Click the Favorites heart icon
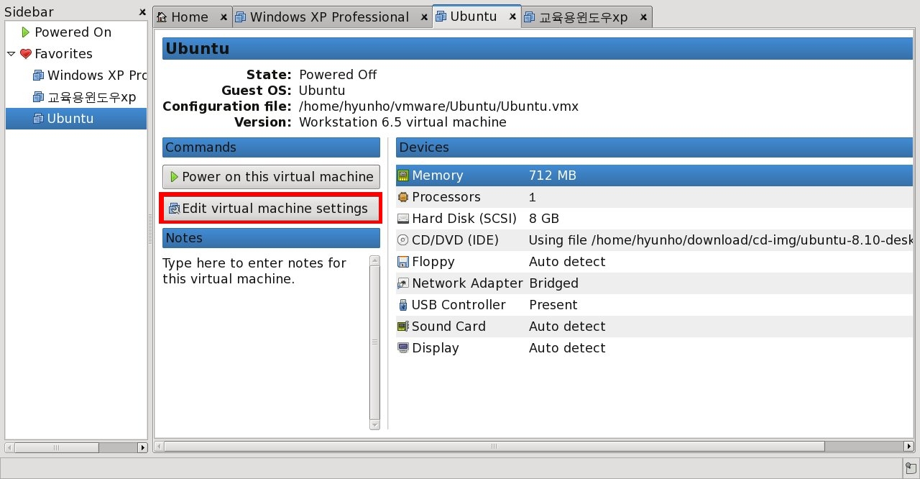This screenshot has width=920, height=479. pyautogui.click(x=26, y=54)
